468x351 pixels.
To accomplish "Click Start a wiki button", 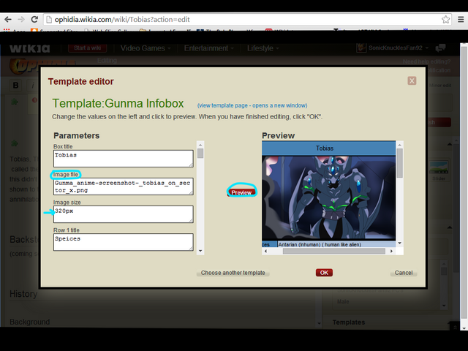I will (x=88, y=48).
